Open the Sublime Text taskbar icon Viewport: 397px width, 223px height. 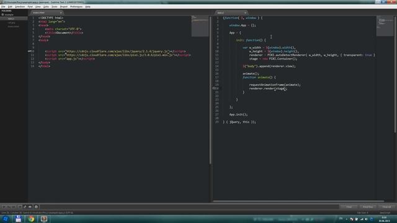pyautogui.click(x=44, y=219)
